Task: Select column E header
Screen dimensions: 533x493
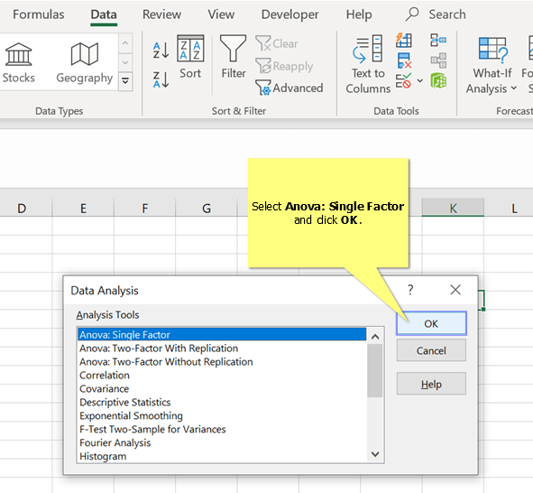Action: click(83, 208)
